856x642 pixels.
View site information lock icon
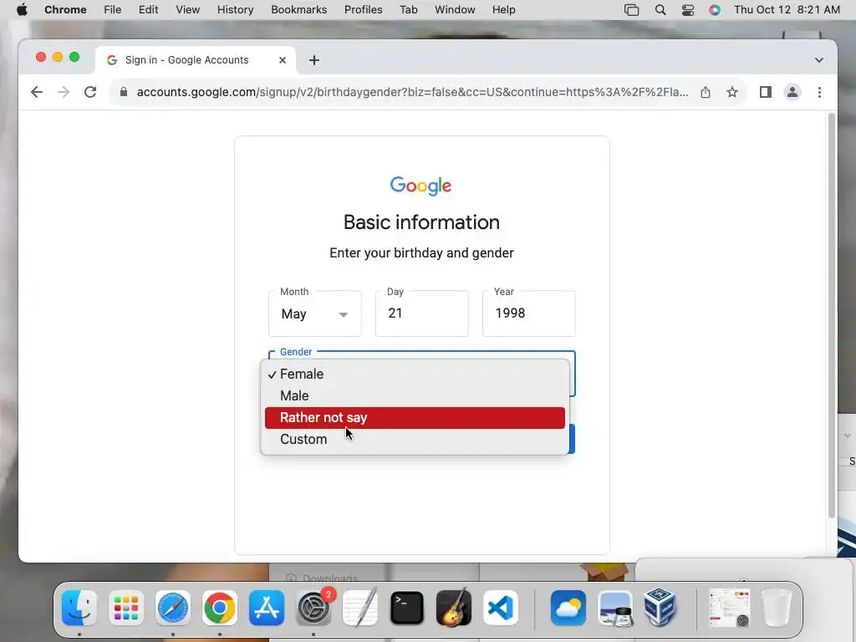click(124, 92)
